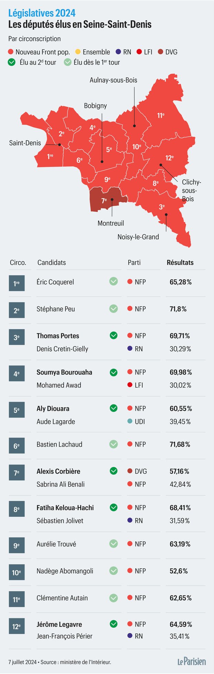Viewport: 214px width, 674px height.
Task: Click the light green check beside Éric Coquerel
Action: pos(114,282)
